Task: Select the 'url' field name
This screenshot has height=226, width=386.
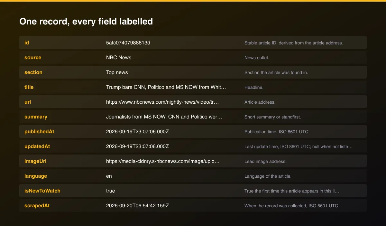Action: [28, 102]
